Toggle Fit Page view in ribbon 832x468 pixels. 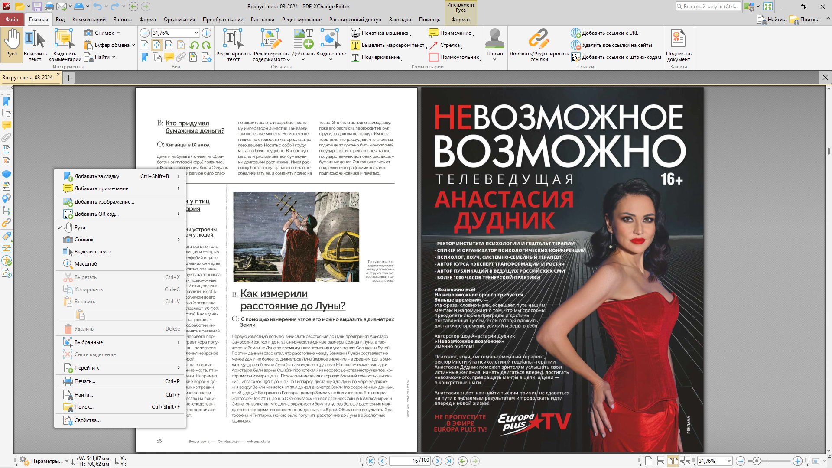157,45
